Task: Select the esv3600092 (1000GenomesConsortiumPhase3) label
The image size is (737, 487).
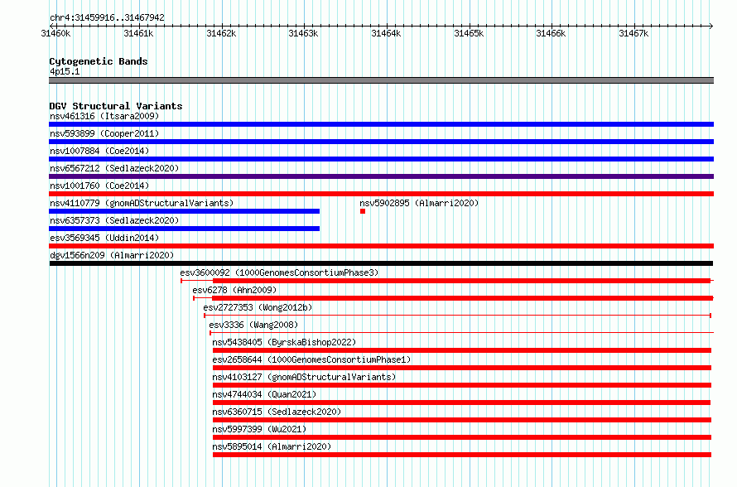Action: coord(279,272)
